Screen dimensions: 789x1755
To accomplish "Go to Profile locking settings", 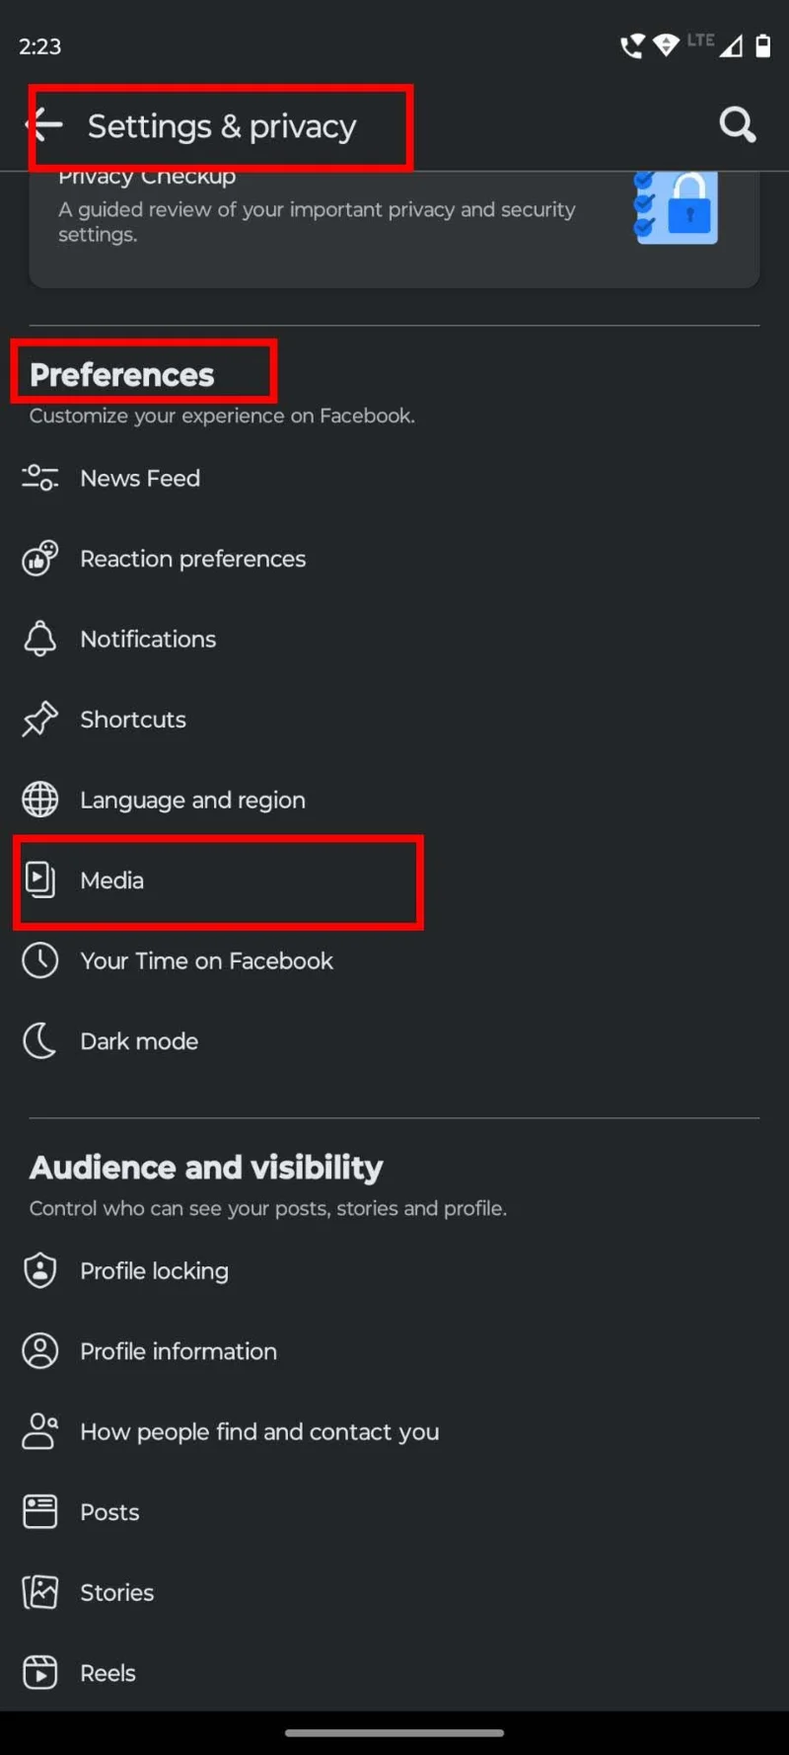I will point(154,1271).
